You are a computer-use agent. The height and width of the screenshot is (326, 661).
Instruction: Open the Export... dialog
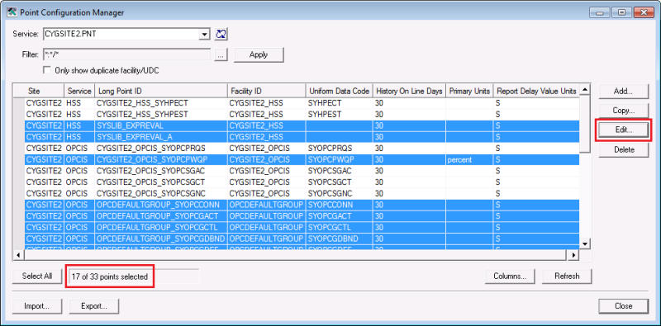[94, 306]
